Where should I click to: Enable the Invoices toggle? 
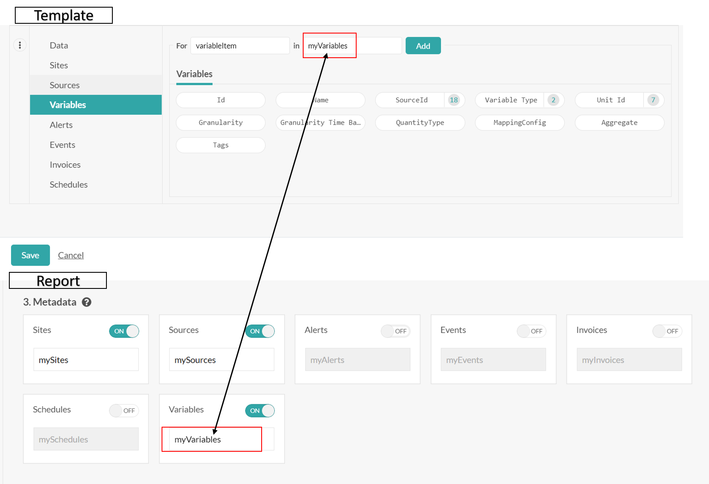[667, 331]
